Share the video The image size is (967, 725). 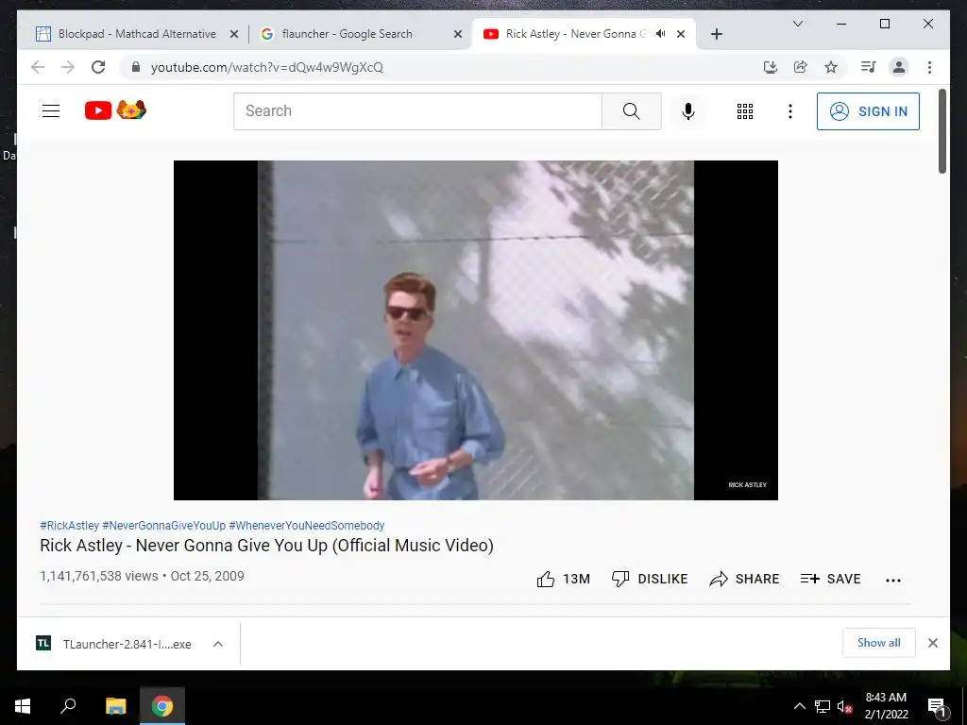(744, 579)
